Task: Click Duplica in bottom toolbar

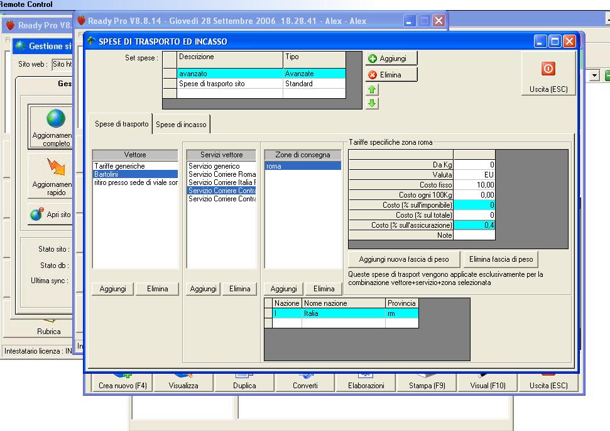Action: pyautogui.click(x=244, y=383)
